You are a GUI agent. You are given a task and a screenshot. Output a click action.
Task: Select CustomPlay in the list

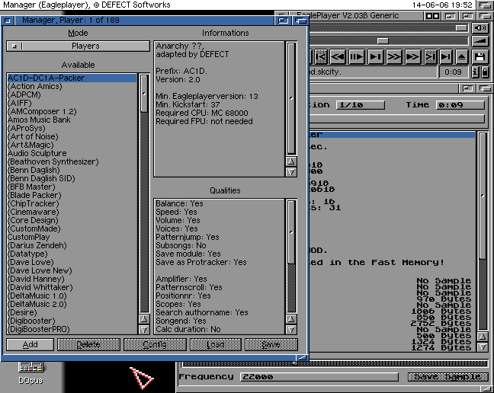(72, 237)
